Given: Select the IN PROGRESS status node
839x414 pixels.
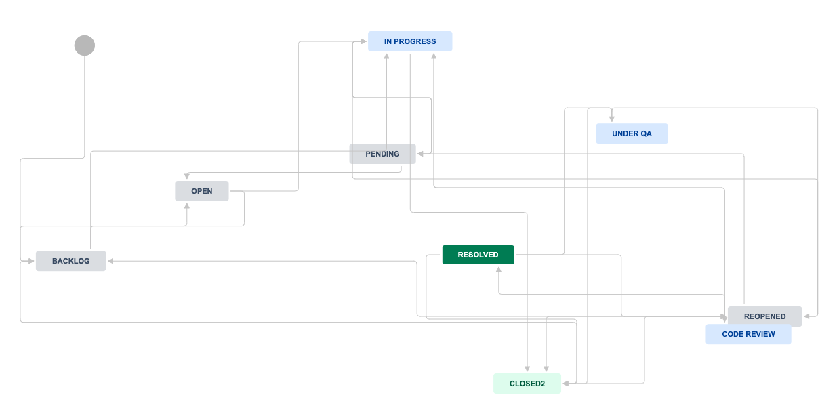Looking at the screenshot, I should [x=410, y=41].
